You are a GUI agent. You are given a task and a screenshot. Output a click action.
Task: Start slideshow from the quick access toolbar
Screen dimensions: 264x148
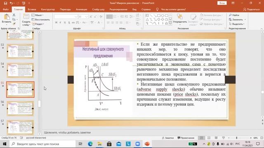pyautogui.click(x=24, y=3)
